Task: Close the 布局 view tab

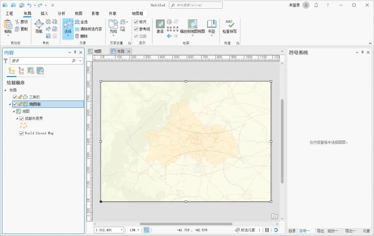Action: coord(129,51)
